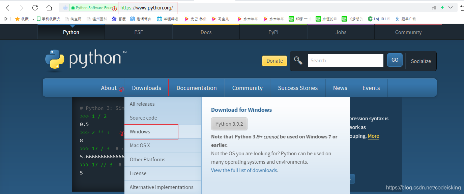Select Windows in Downloads submenu
This screenshot has width=464, height=194.
163,132
